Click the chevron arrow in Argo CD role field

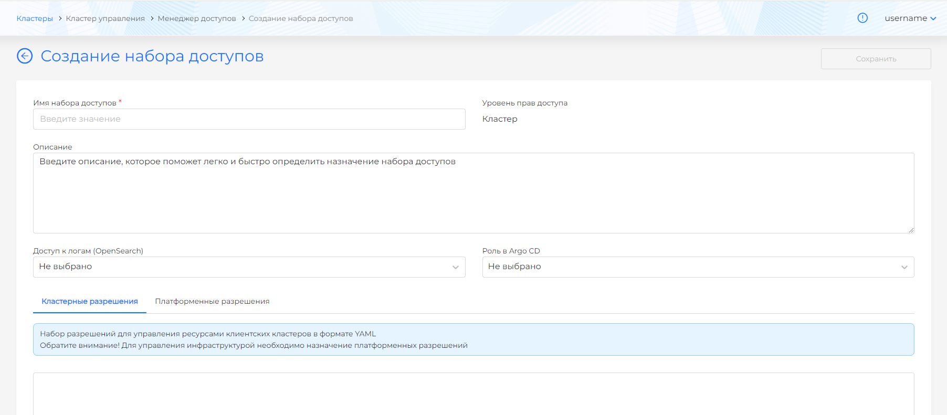click(x=904, y=267)
